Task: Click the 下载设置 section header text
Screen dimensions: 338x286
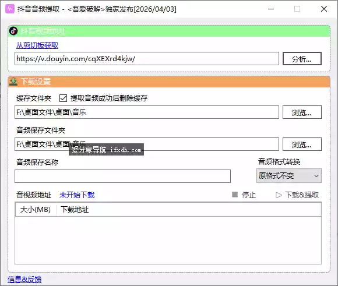Action: click(x=36, y=82)
